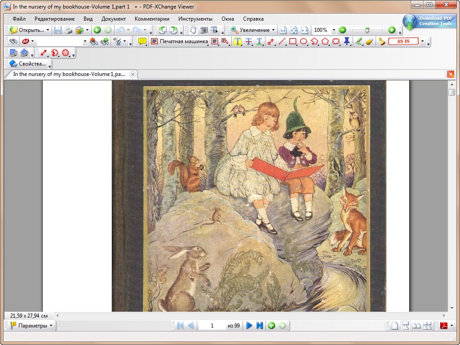Select the Oval drawing tool
This screenshot has height=345, width=460.
304,41
